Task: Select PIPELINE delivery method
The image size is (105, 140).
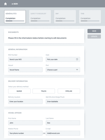Action: tap(69, 91)
